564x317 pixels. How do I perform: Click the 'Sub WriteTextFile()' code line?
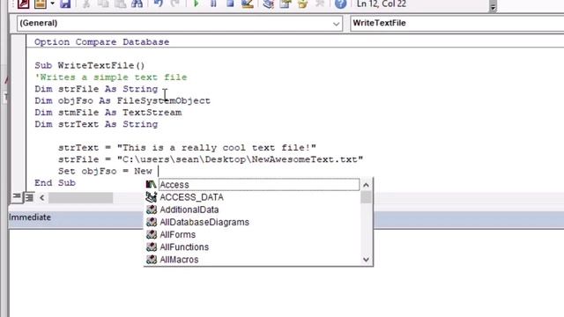90,65
